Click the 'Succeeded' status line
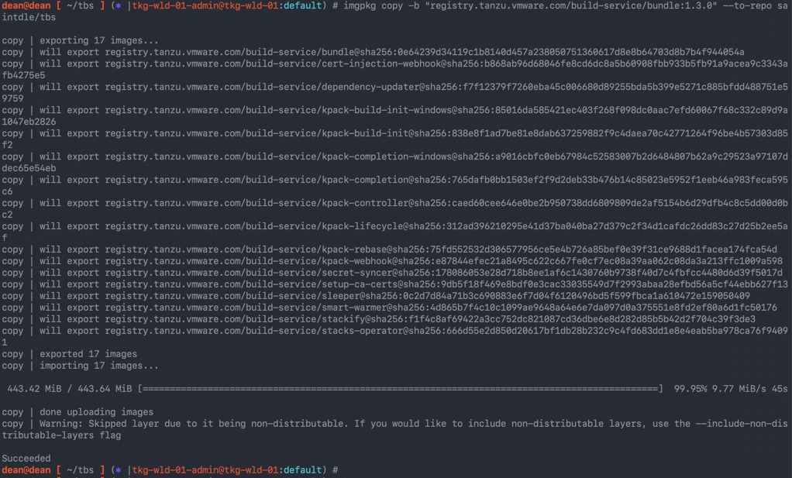Viewport: 792px width, 478px height. [x=26, y=459]
